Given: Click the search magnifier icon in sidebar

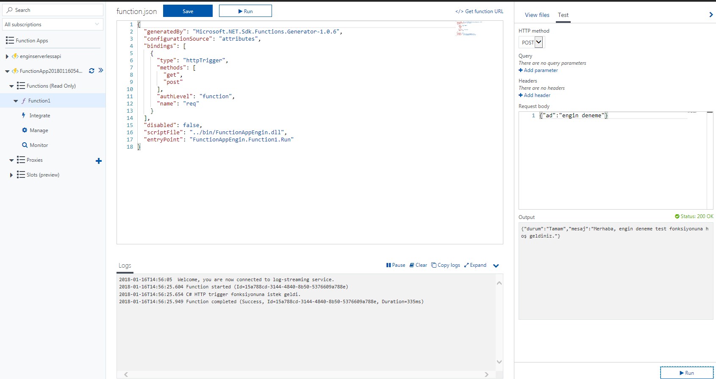Looking at the screenshot, I should [x=10, y=10].
